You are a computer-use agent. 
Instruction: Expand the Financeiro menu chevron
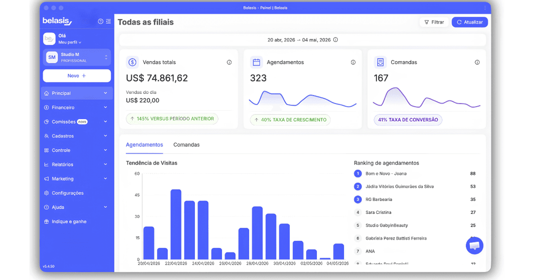(x=106, y=108)
